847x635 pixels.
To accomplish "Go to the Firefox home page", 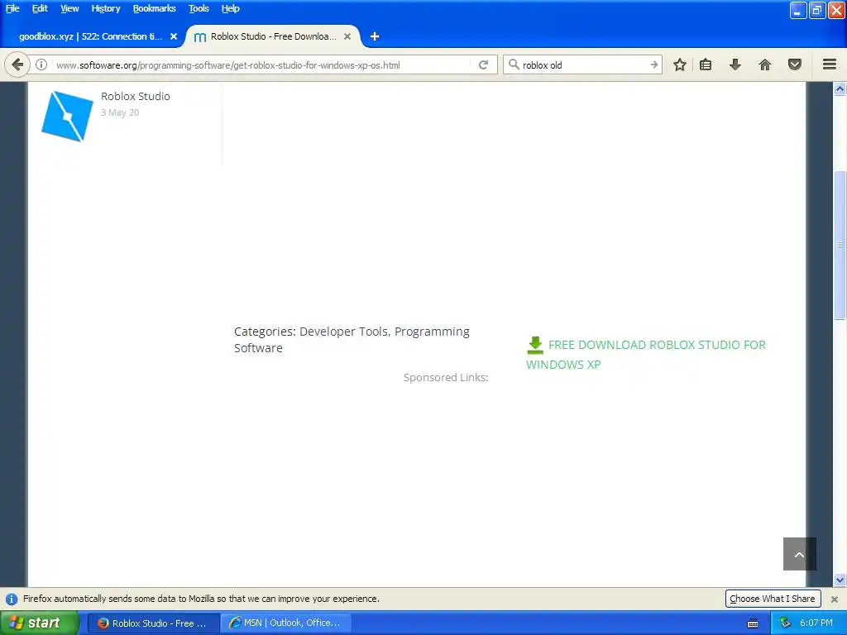I will pyautogui.click(x=765, y=64).
